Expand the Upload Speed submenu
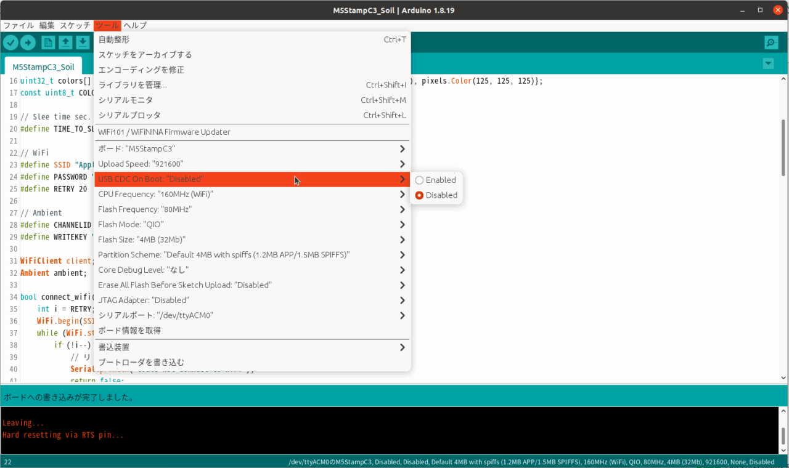The width and height of the screenshot is (789, 468). (x=252, y=164)
